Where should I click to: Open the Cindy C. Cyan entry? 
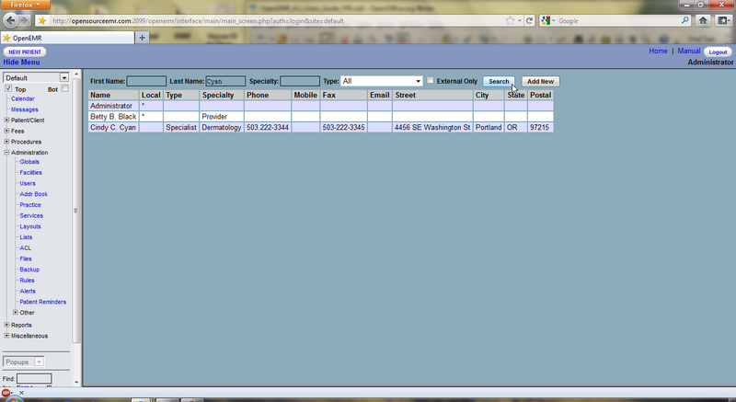[113, 127]
